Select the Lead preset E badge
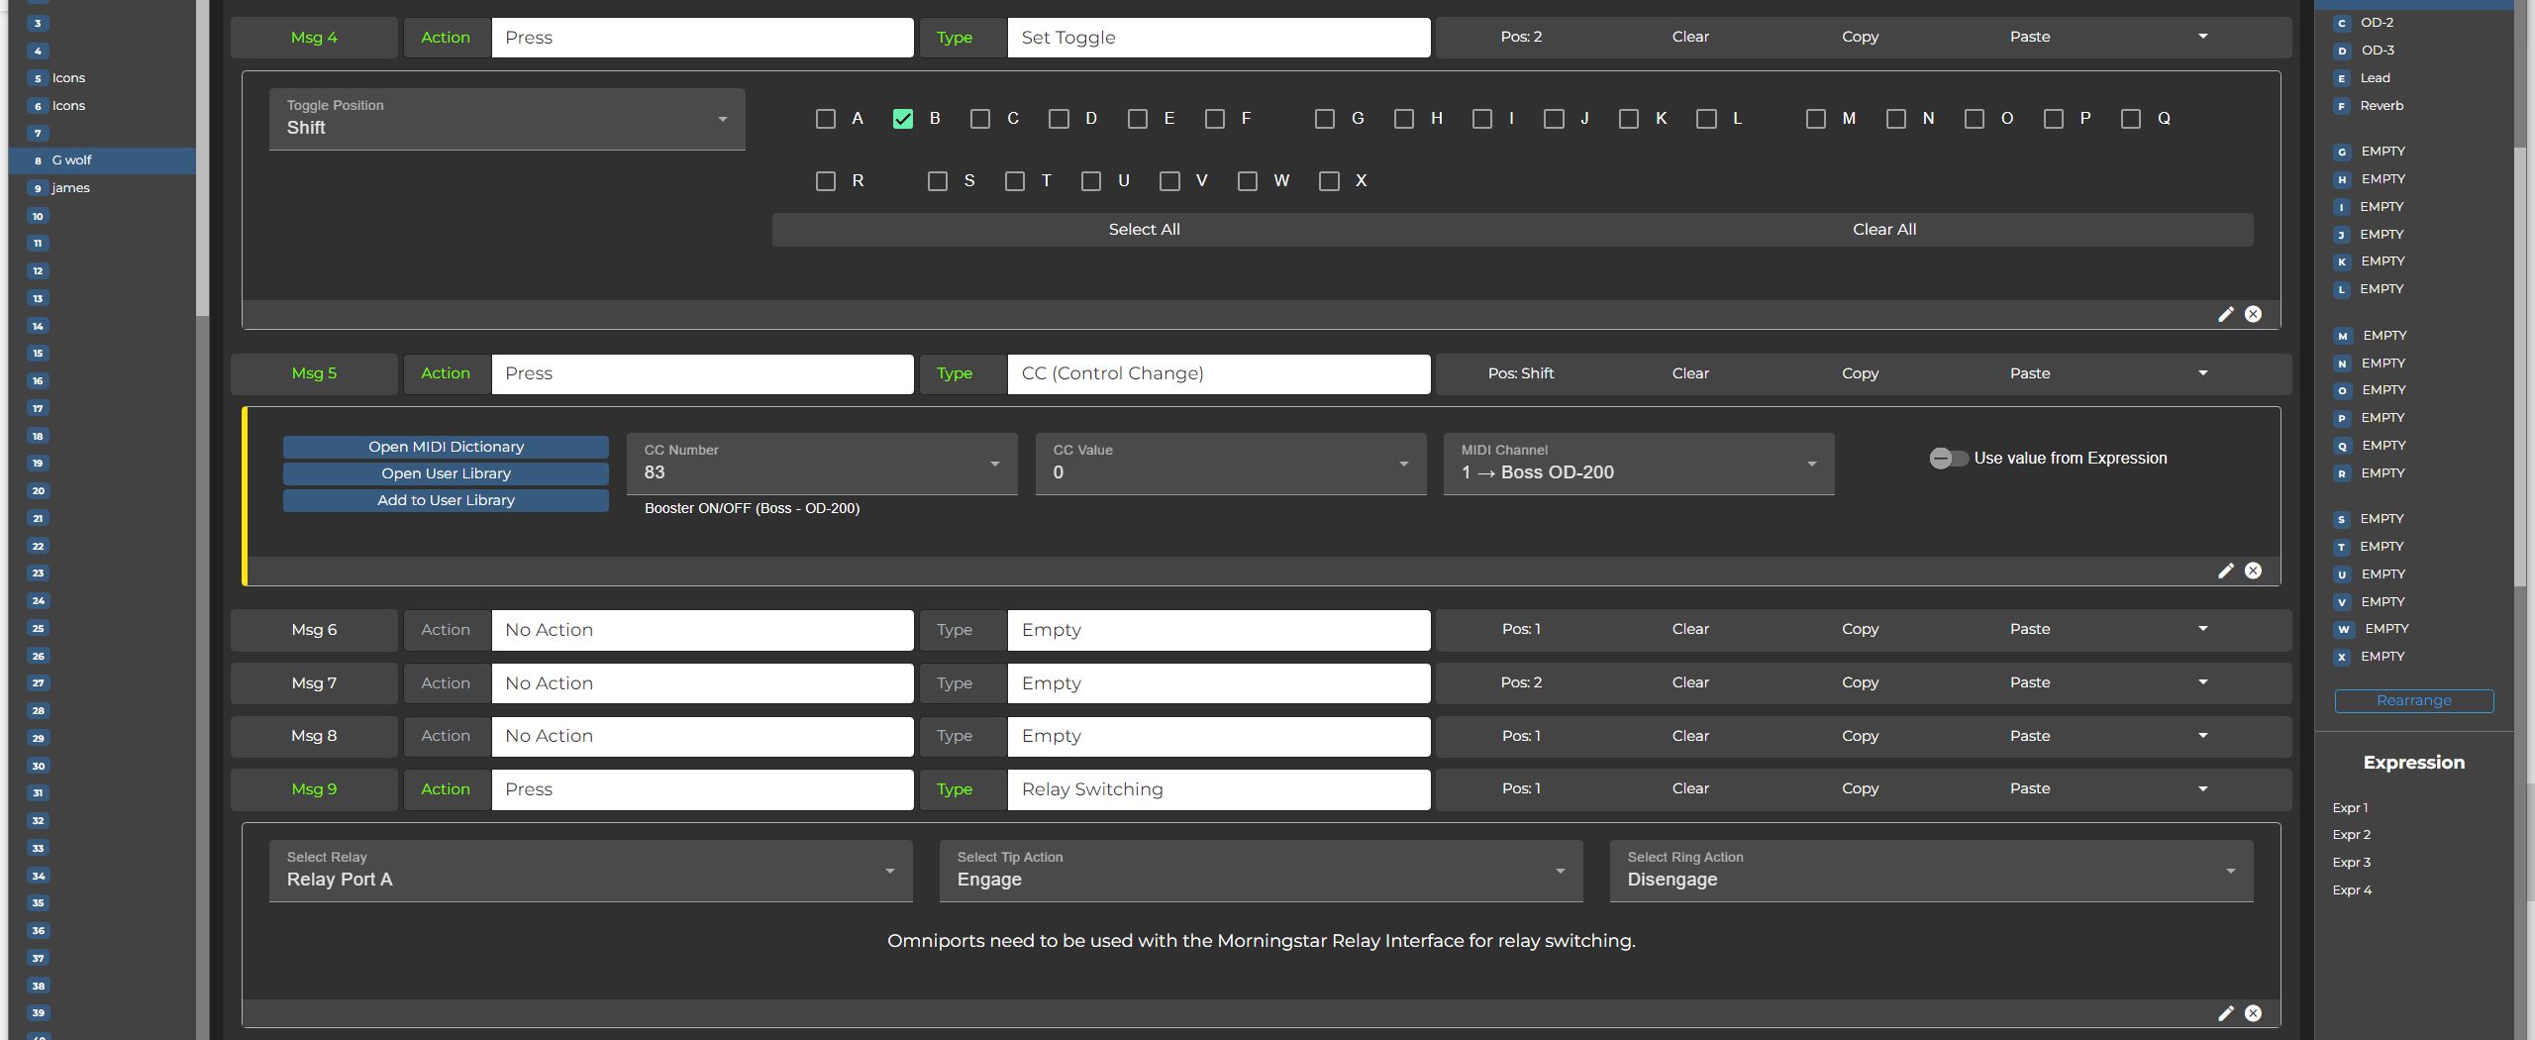The width and height of the screenshot is (2535, 1040). (x=2342, y=78)
